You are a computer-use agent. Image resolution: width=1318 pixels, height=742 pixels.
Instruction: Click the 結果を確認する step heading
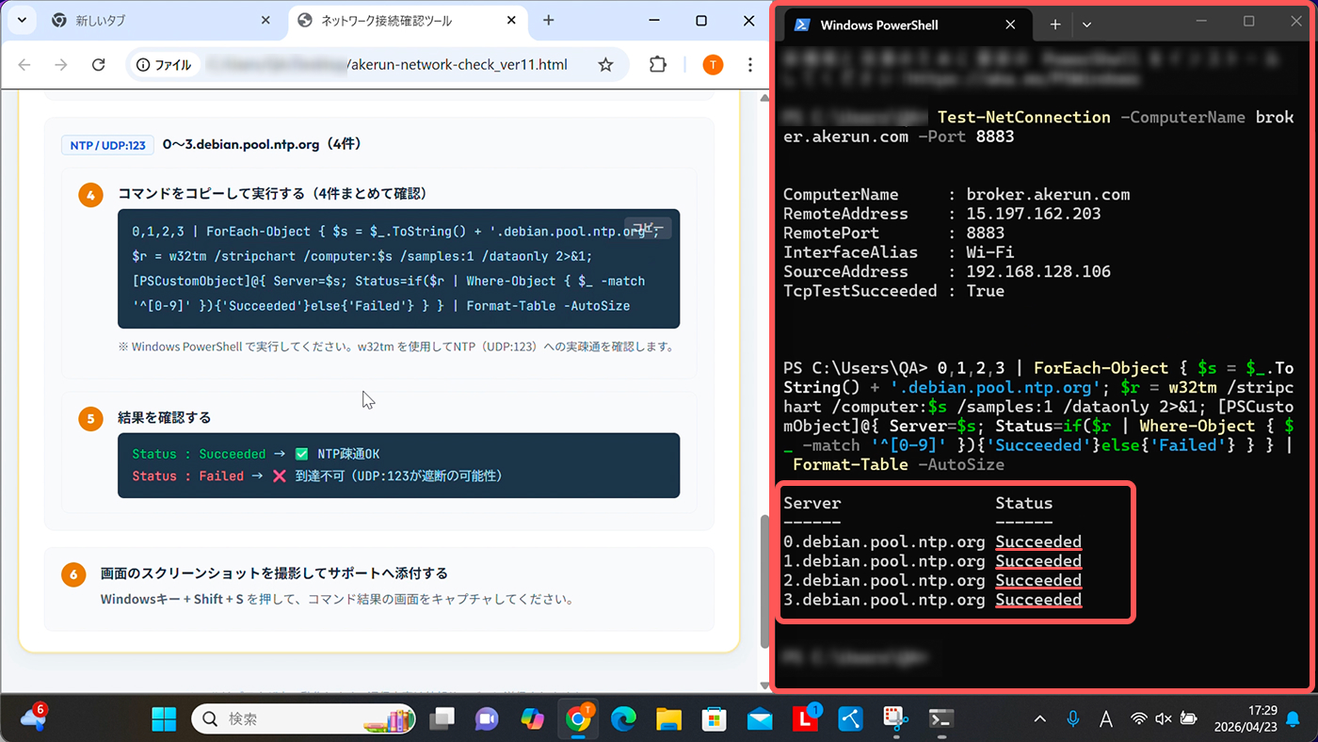164,417
